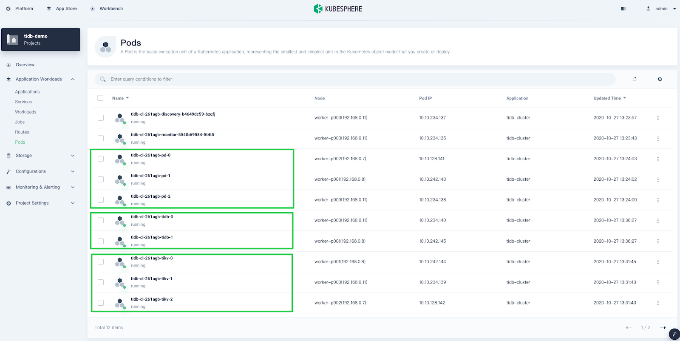Image resolution: width=680 pixels, height=341 pixels.
Task: Go to Services in the sidebar
Action: point(23,102)
